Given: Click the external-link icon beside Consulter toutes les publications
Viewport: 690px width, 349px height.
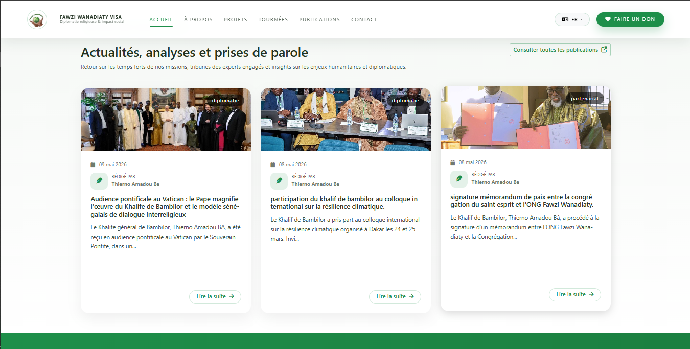Looking at the screenshot, I should [604, 50].
